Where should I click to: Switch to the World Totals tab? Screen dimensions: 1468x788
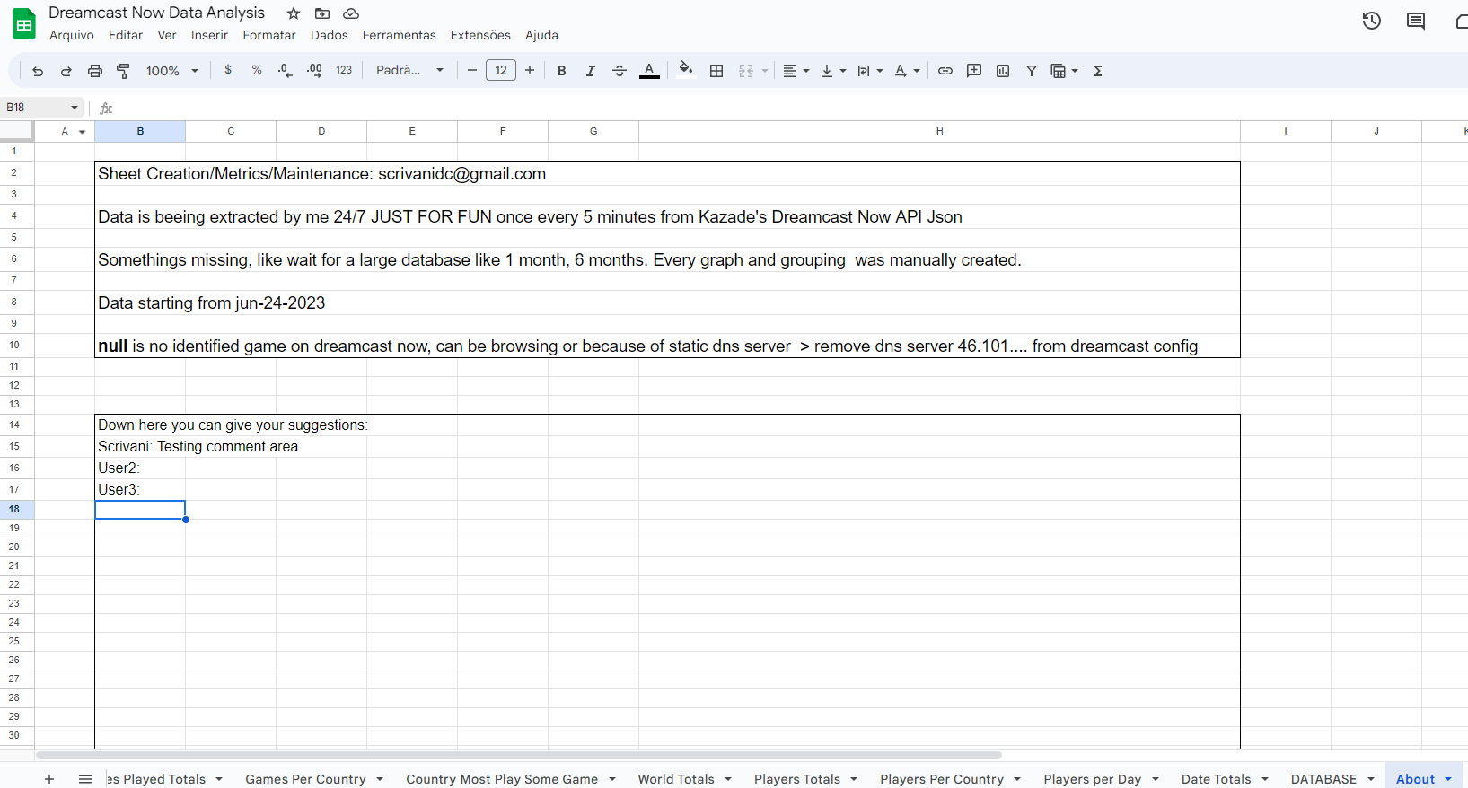[x=676, y=779]
